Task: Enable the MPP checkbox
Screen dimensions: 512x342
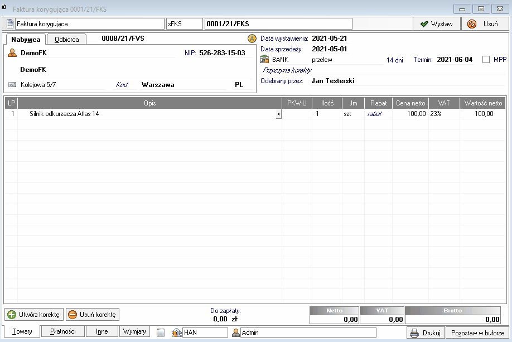Action: click(x=486, y=60)
